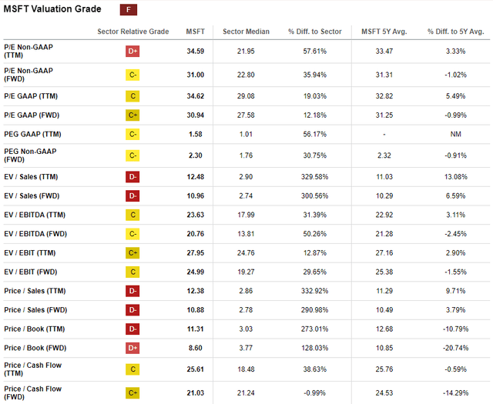The height and width of the screenshot is (404, 493).
Task: Click the MSFT Valuation Grade title
Action: [52, 9]
